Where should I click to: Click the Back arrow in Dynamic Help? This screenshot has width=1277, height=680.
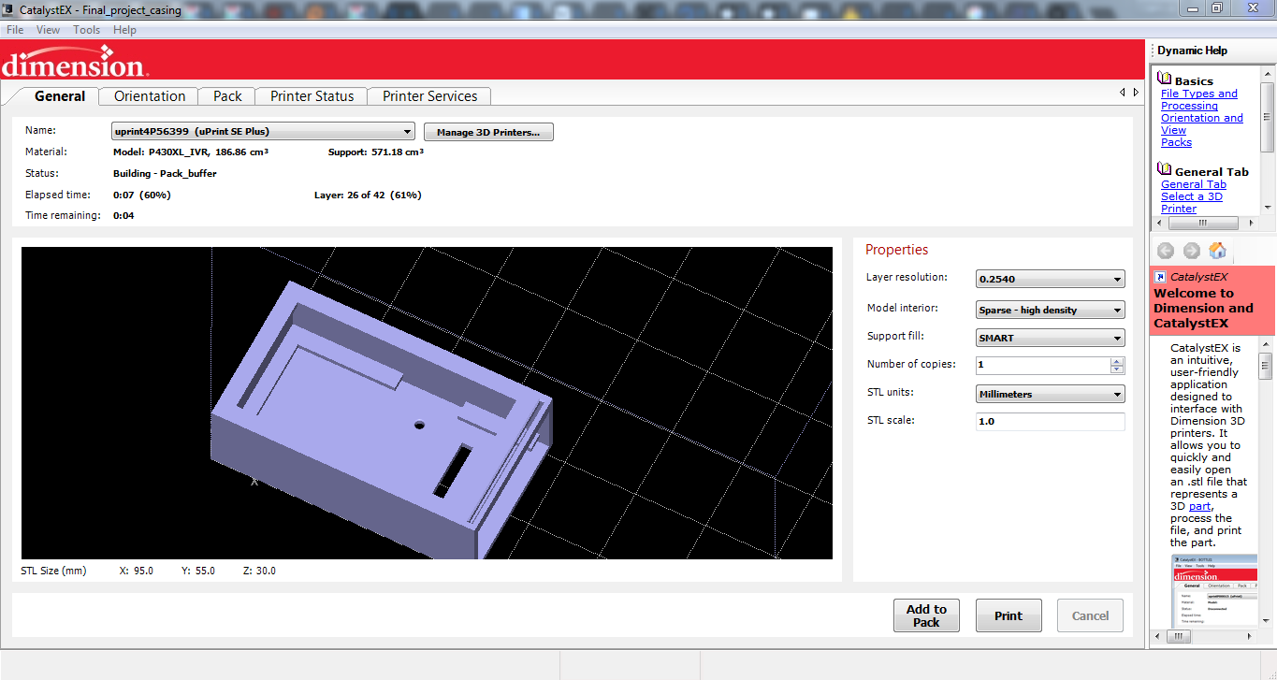coord(1166,251)
